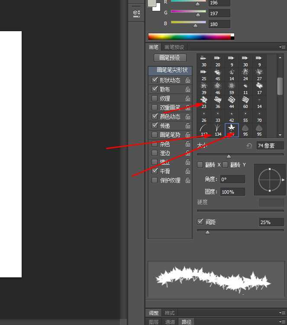Image resolution: width=287 pixels, height=325 pixels.
Task: Select the highlighted maple leaf brush preset
Action: [x=232, y=130]
